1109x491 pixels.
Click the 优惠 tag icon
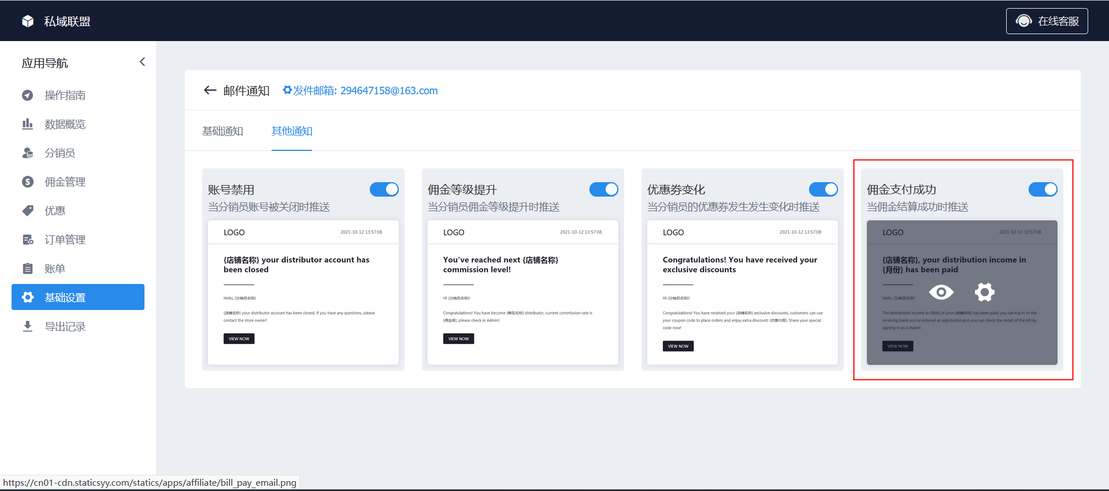(28, 211)
